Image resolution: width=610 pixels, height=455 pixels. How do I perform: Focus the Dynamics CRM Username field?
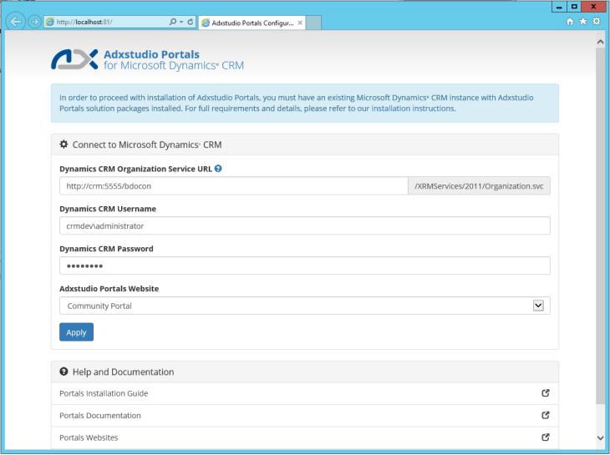305,225
